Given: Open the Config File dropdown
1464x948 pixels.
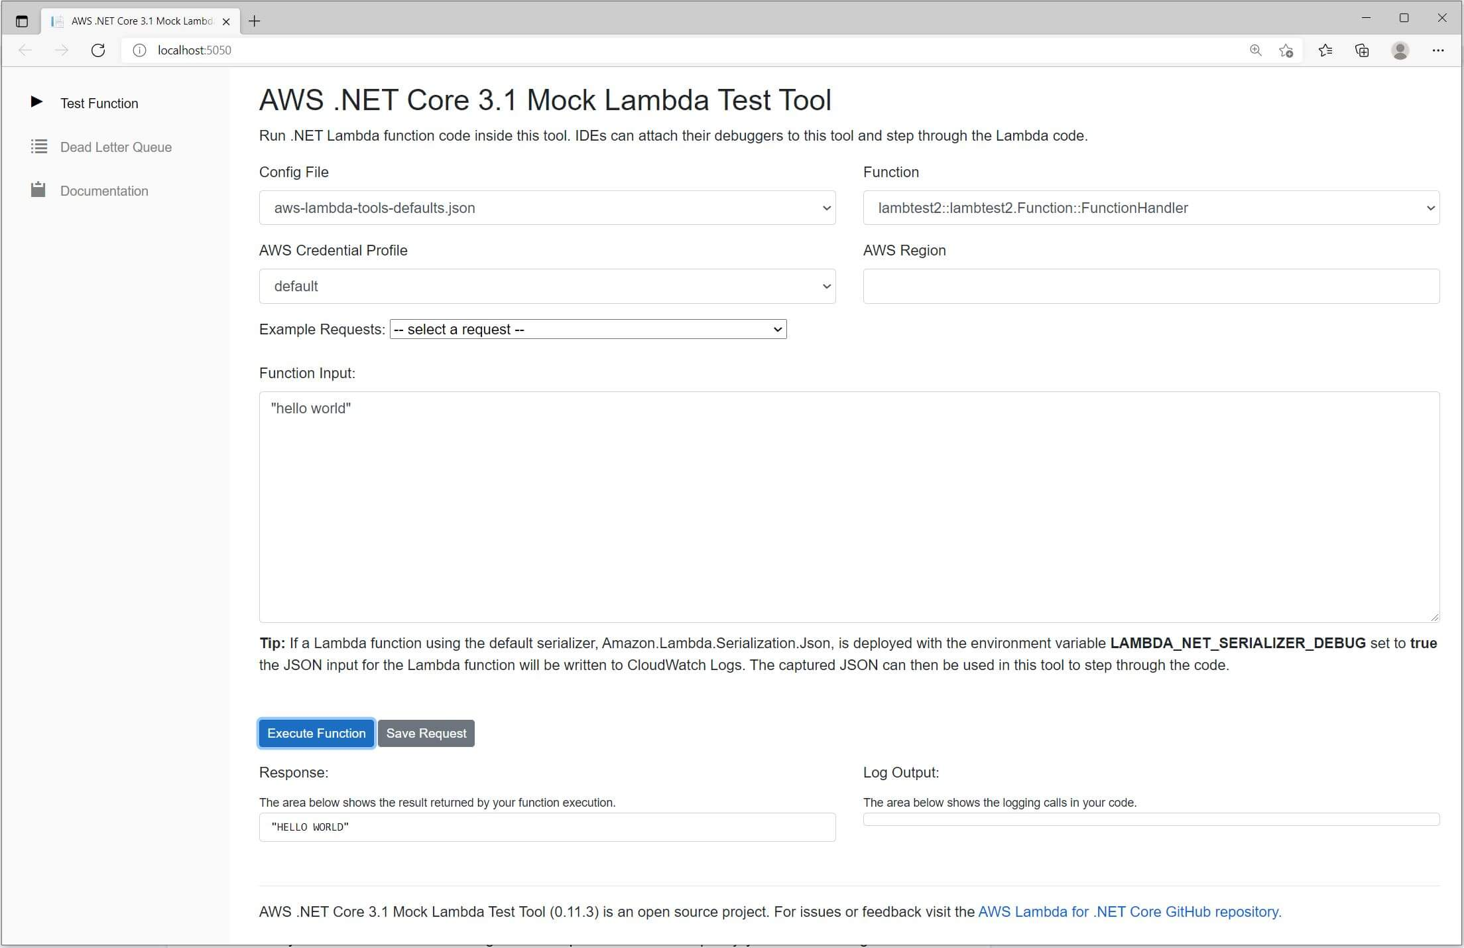Looking at the screenshot, I should pyautogui.click(x=547, y=208).
